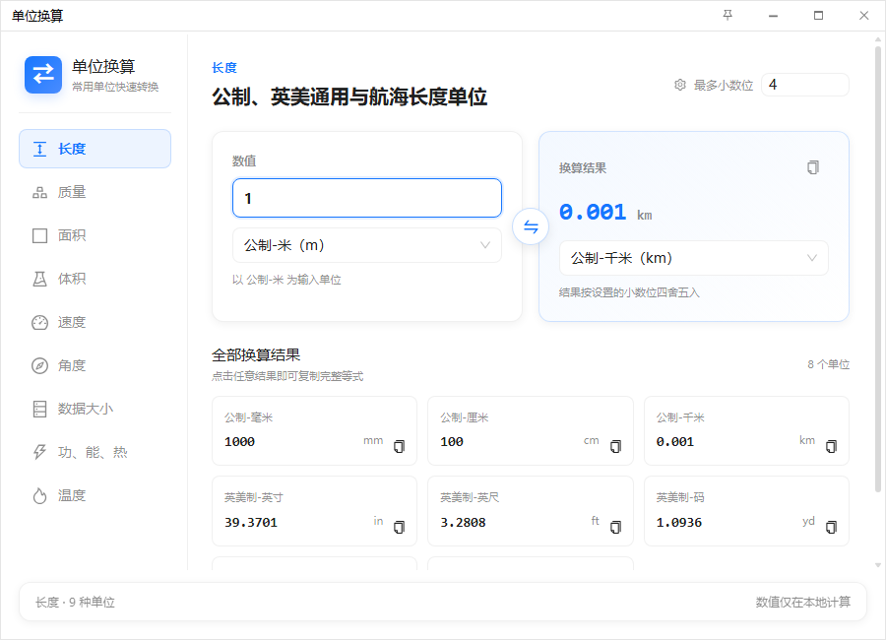Click the 结果按设置的小数位四舍五入 note
The height and width of the screenshot is (640, 886).
629,292
